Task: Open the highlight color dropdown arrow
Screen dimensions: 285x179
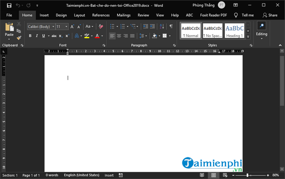Action: pyautogui.click(x=92, y=36)
